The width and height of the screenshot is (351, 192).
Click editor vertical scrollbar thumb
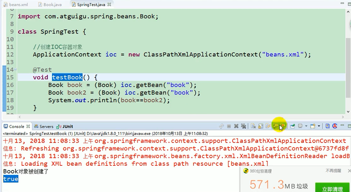pyautogui.click(x=348, y=68)
